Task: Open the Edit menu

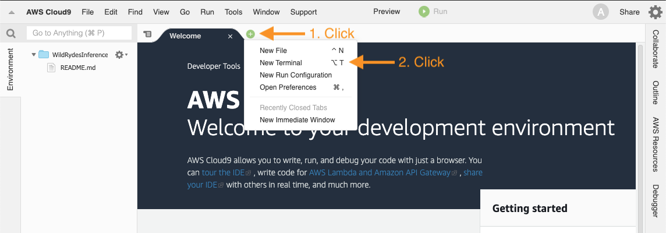Action: click(111, 12)
